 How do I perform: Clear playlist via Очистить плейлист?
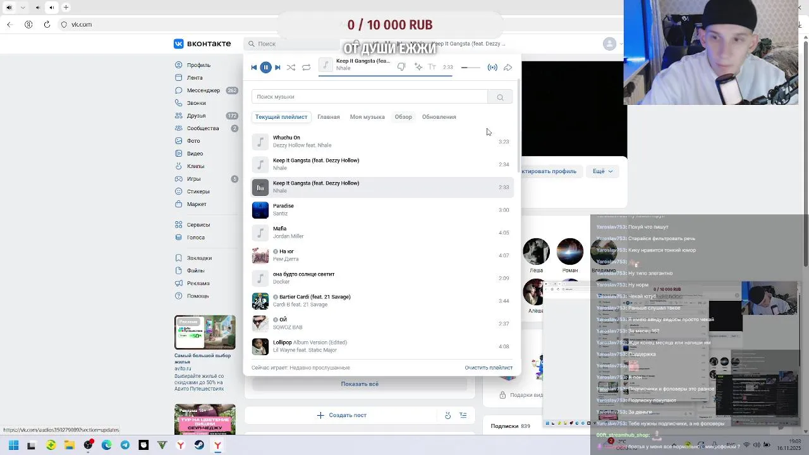click(x=489, y=368)
